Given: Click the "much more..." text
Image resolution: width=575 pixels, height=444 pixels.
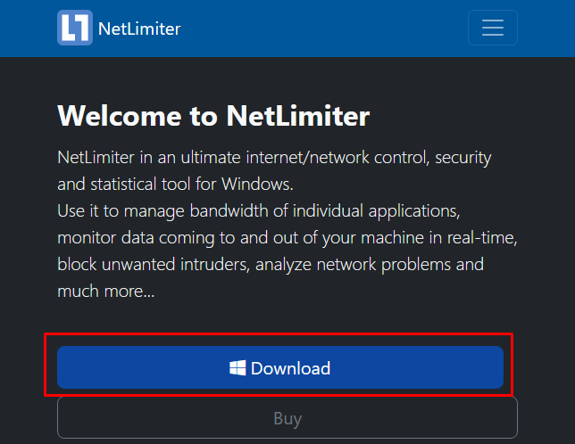Looking at the screenshot, I should click(x=106, y=292).
